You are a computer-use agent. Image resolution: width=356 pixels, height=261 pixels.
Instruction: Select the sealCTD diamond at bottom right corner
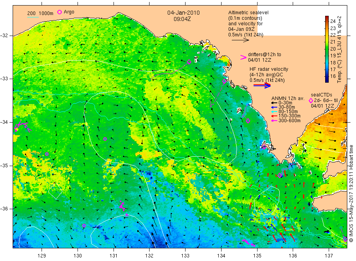pos(345,239)
